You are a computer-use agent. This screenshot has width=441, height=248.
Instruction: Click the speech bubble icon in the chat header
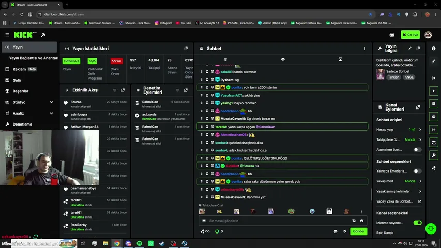(283, 59)
